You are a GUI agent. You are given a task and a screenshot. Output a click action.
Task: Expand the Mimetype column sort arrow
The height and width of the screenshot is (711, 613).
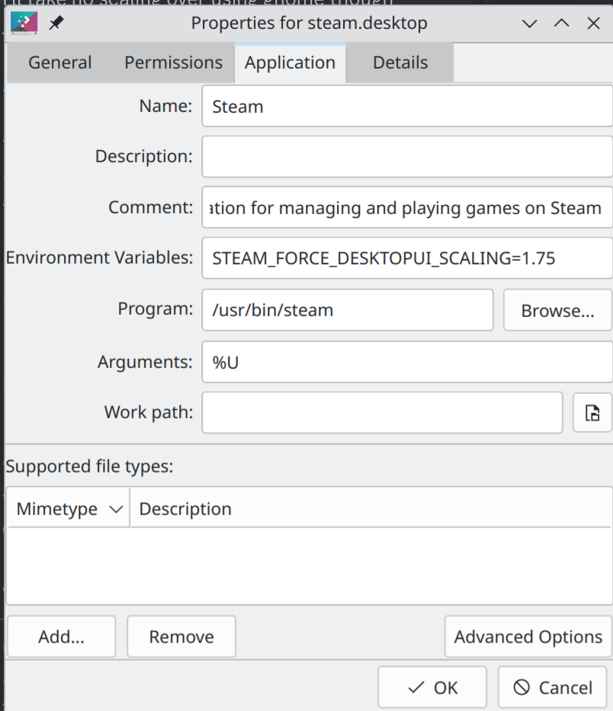click(x=116, y=509)
